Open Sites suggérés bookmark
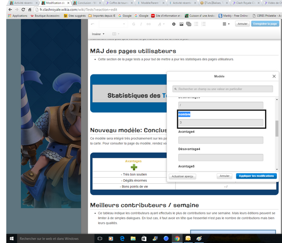The image size is (282, 243). tap(75, 16)
